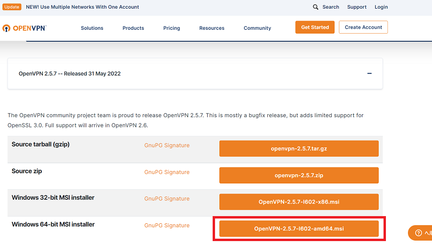Click the Create Account button
432x243 pixels.
click(x=363, y=27)
